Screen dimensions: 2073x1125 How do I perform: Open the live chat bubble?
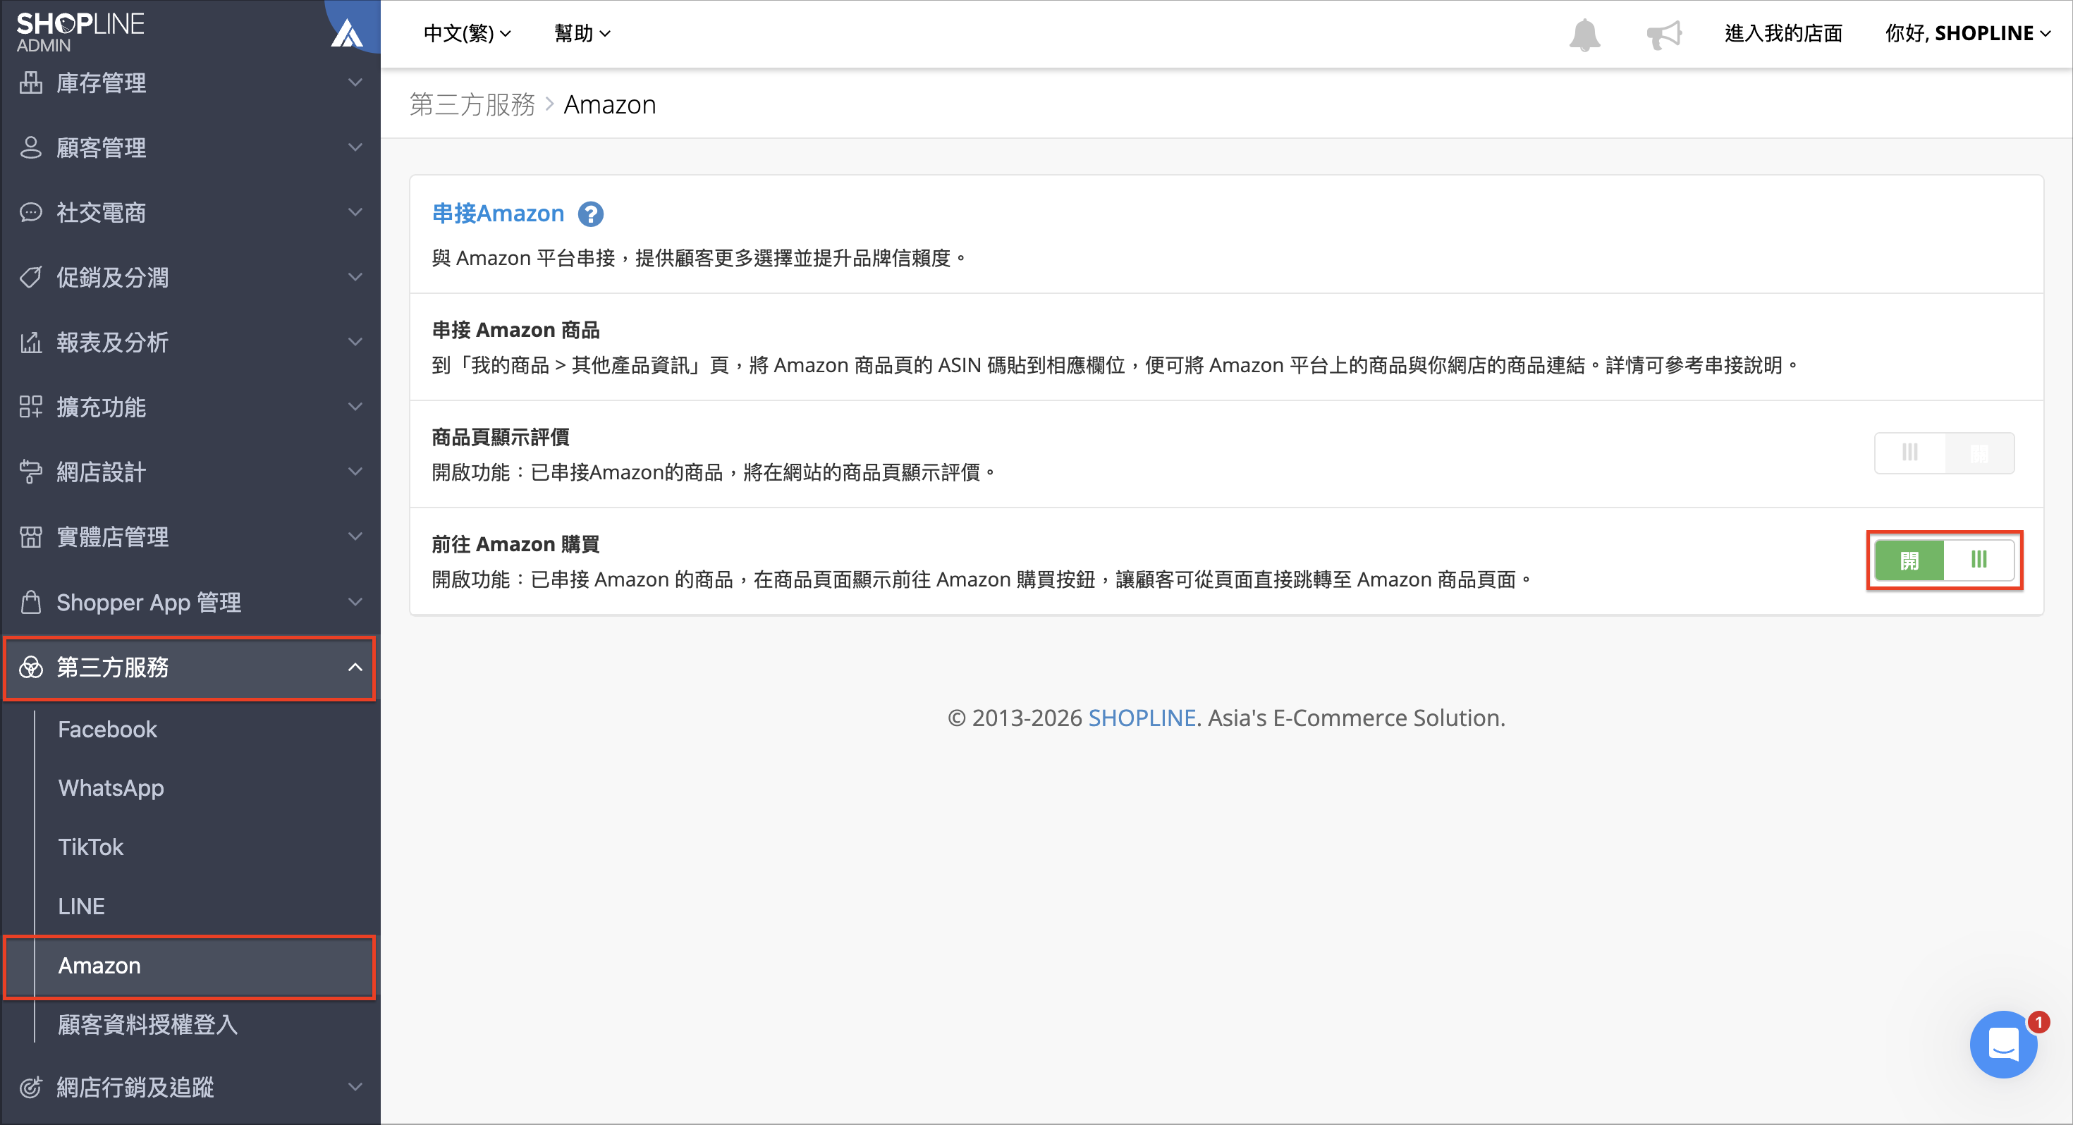2003,1045
